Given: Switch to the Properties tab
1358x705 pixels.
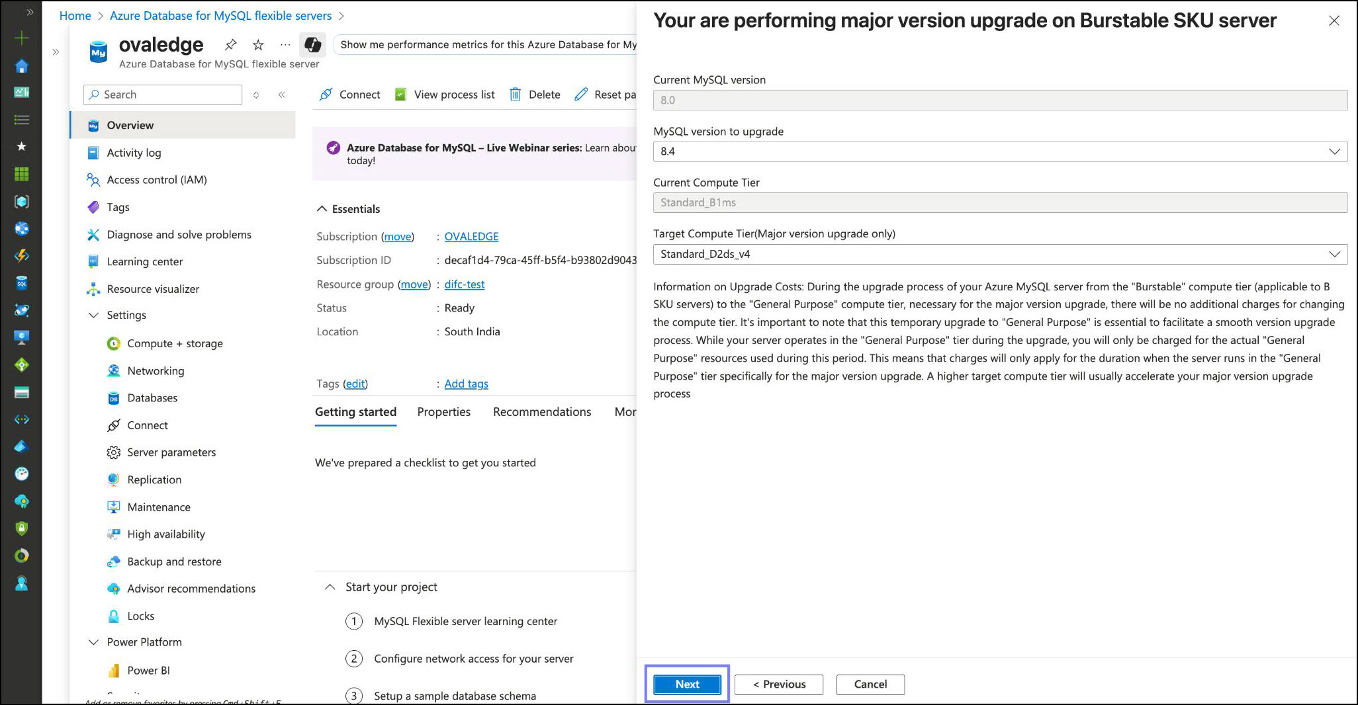Looking at the screenshot, I should 443,412.
